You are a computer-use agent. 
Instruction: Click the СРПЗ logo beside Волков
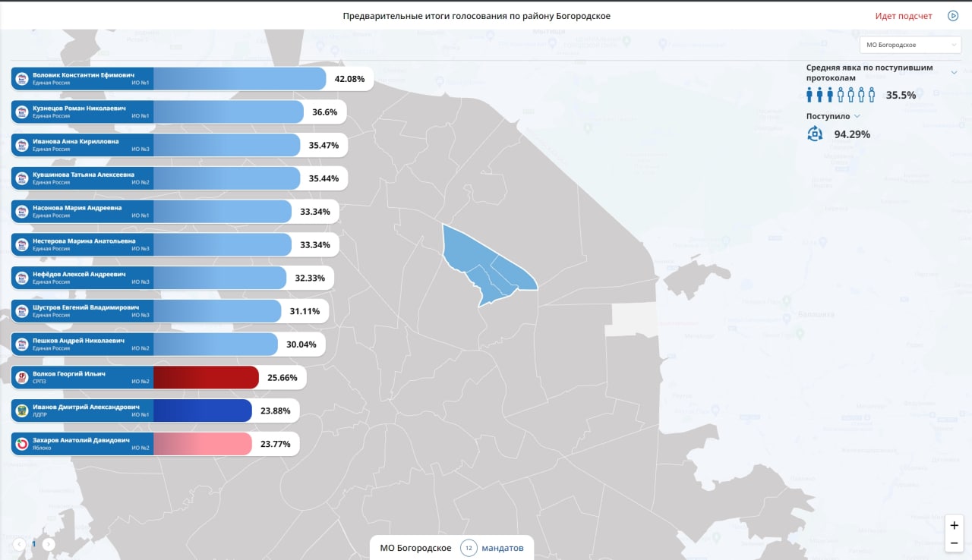tap(22, 377)
